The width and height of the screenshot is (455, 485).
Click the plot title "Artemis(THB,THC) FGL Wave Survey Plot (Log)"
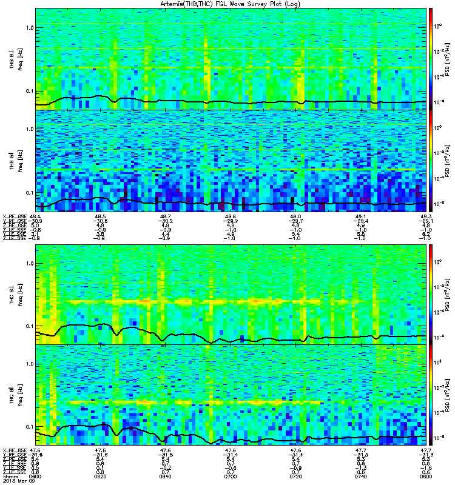point(230,4)
